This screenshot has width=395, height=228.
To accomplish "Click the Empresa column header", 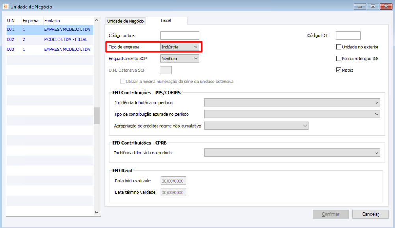I will point(32,21).
